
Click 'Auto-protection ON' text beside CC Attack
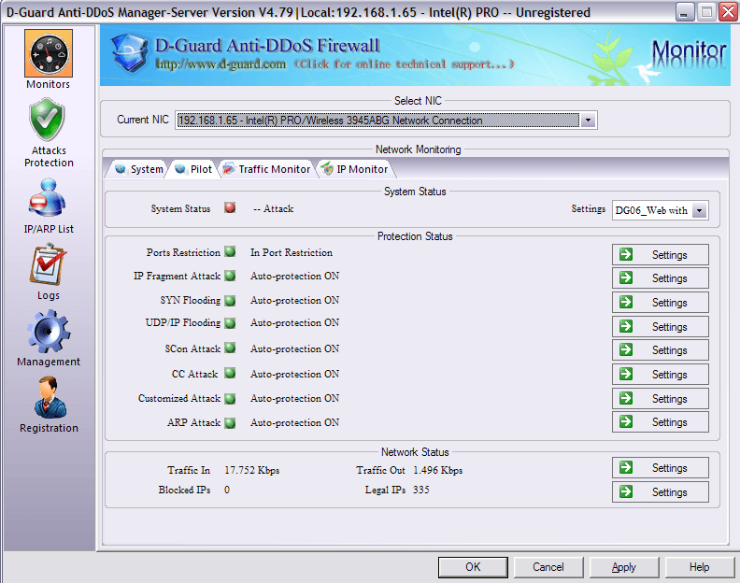pyautogui.click(x=294, y=374)
